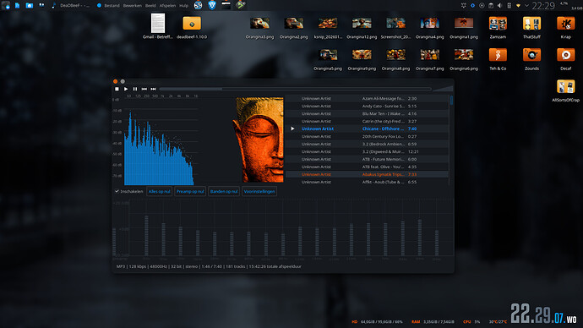This screenshot has height=328, width=583.
Task: Open the Afspelen menu
Action: pos(167,6)
